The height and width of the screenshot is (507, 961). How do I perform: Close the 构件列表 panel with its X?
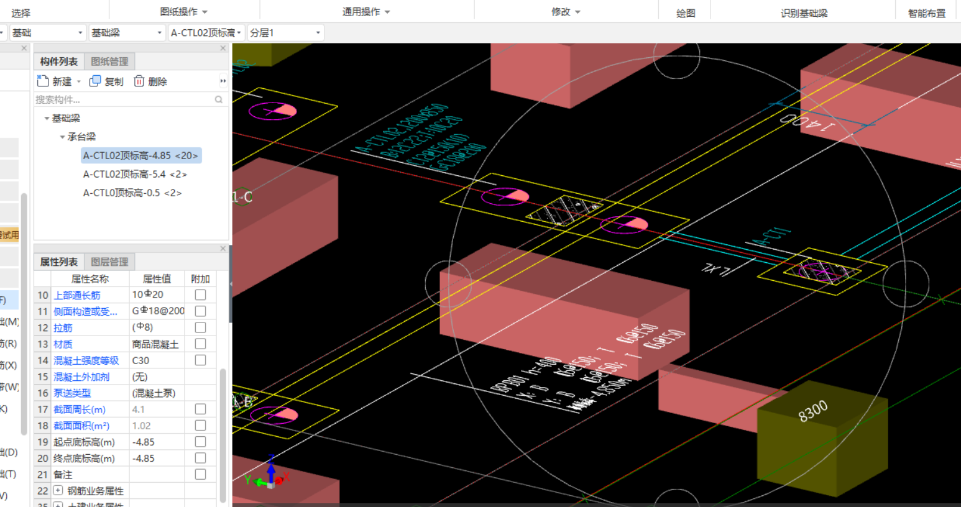click(223, 48)
